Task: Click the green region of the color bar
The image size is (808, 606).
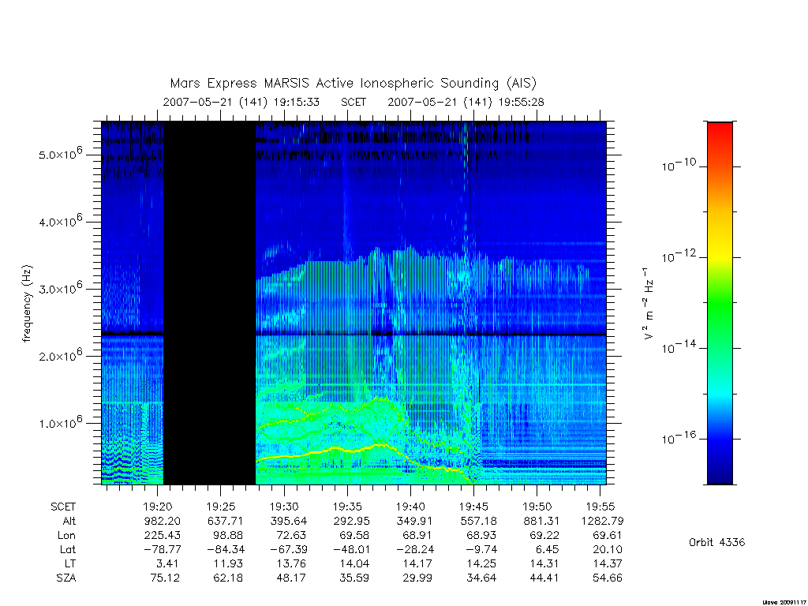Action: click(720, 304)
